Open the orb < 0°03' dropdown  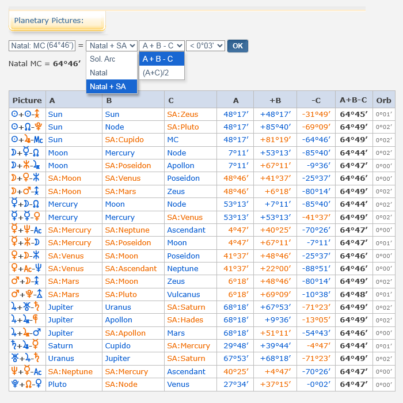[x=206, y=45]
